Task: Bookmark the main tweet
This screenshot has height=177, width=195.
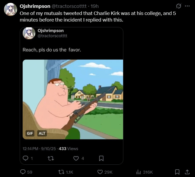Action: (x=177, y=172)
